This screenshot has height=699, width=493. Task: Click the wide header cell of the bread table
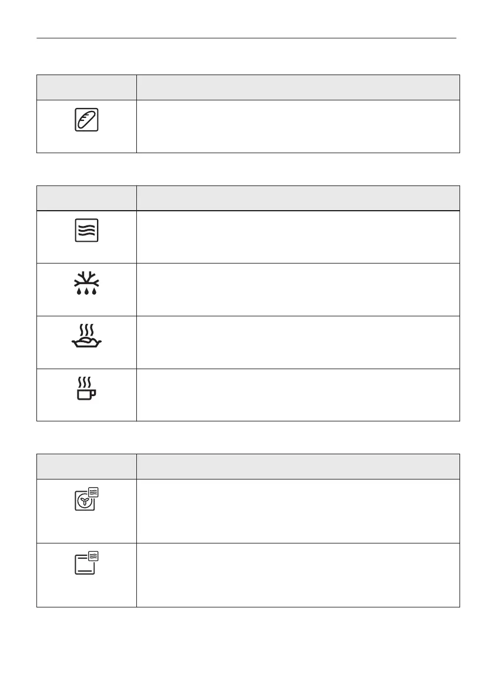click(x=298, y=87)
